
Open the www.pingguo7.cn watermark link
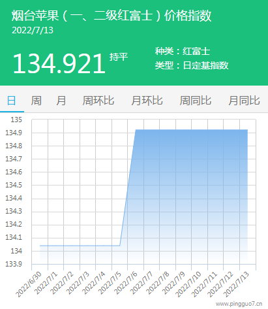point(239,304)
